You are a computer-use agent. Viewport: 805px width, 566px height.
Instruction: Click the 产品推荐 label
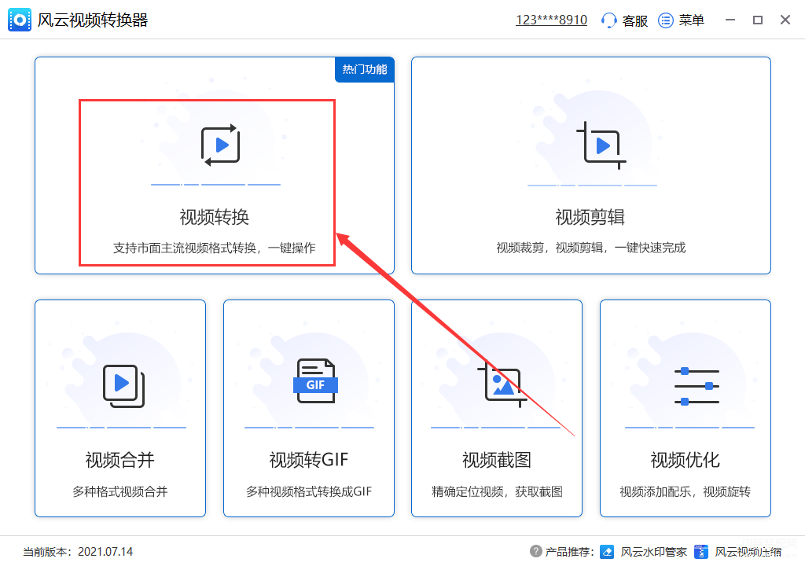point(570,552)
